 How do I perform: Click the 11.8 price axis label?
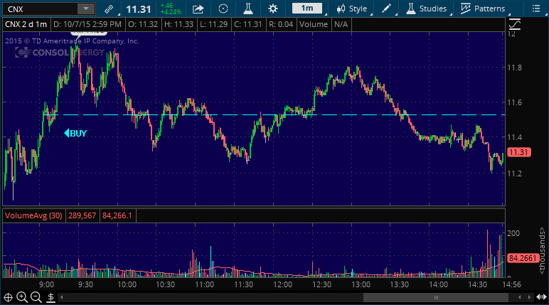(514, 68)
